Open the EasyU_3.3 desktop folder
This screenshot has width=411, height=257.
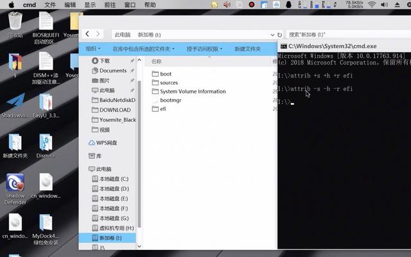(46, 104)
